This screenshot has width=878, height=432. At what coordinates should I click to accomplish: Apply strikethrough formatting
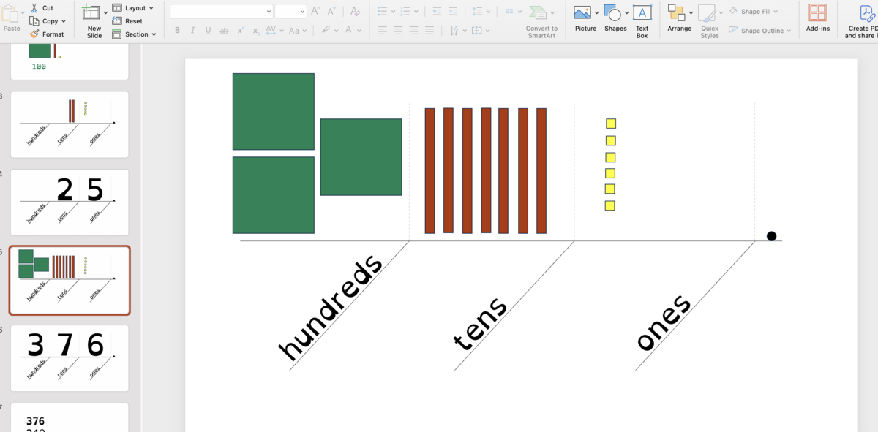224,30
